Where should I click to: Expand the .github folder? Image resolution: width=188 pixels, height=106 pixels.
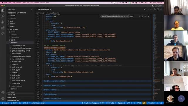[x=13, y=16]
